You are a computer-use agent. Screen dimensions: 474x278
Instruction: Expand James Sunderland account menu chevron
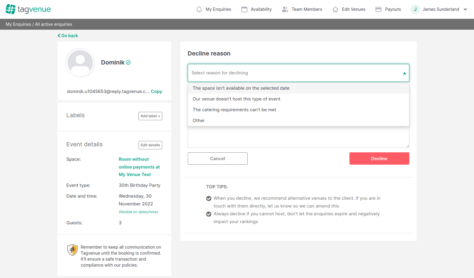465,9
